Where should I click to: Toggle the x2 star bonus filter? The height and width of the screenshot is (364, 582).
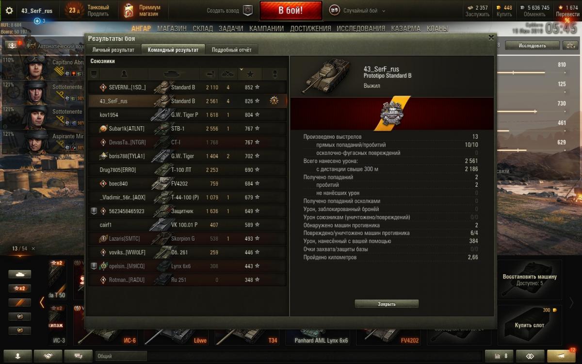click(20, 288)
